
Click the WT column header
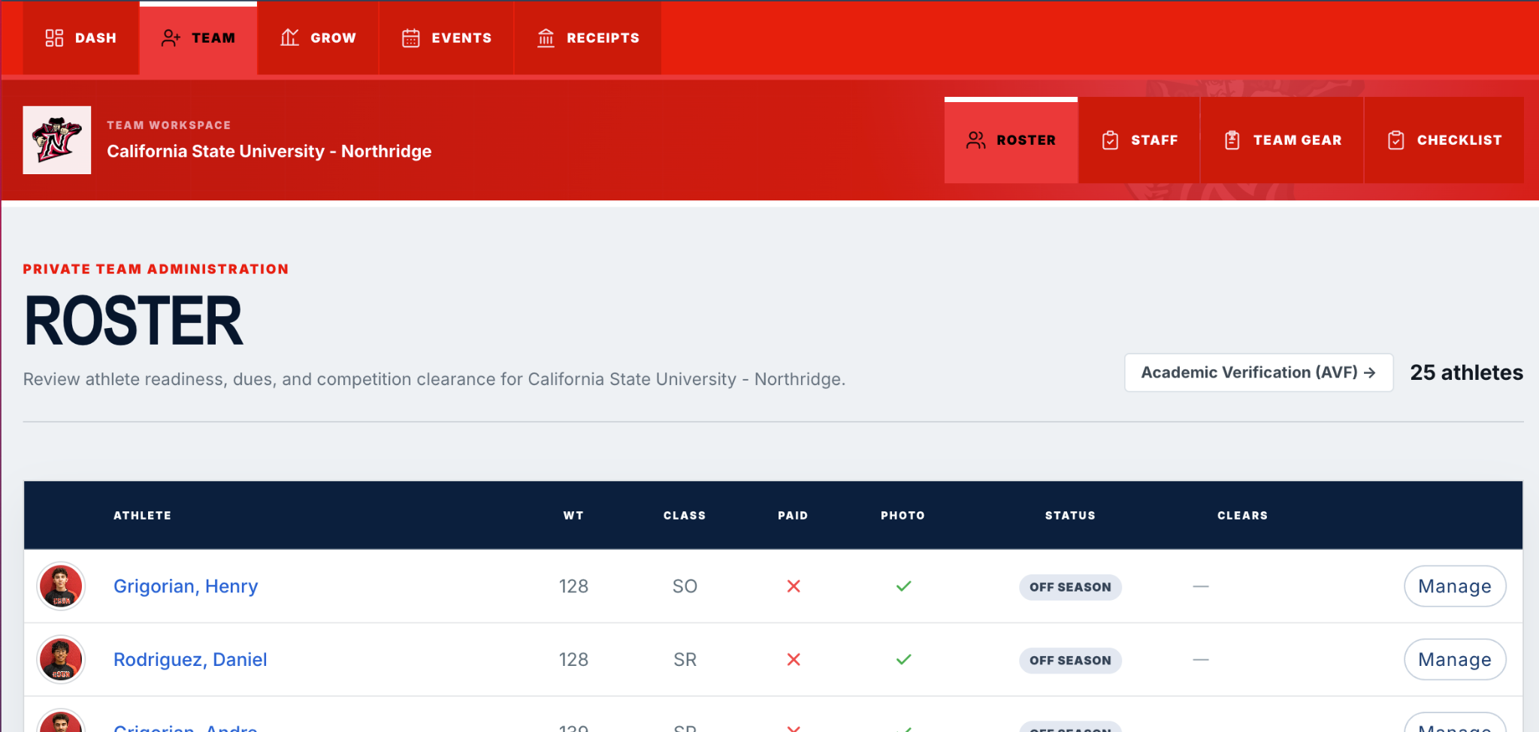point(573,516)
